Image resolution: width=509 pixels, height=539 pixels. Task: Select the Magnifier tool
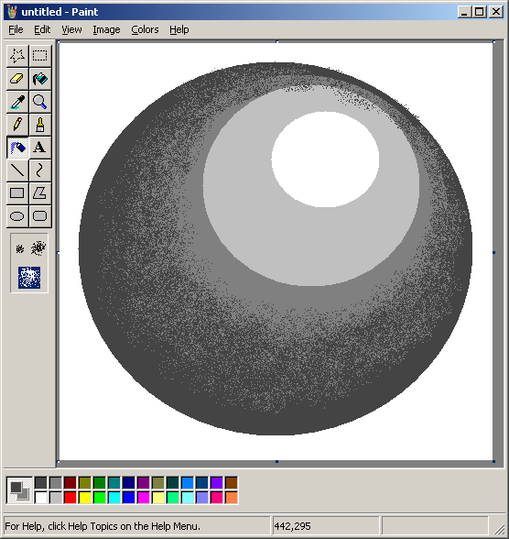(x=40, y=102)
